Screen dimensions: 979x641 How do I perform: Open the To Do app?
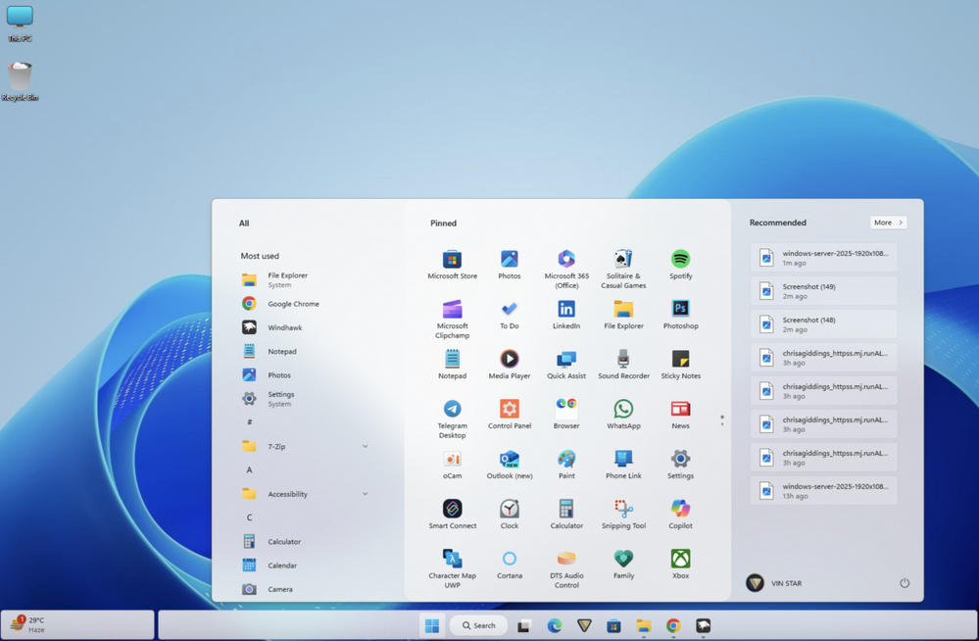click(509, 315)
